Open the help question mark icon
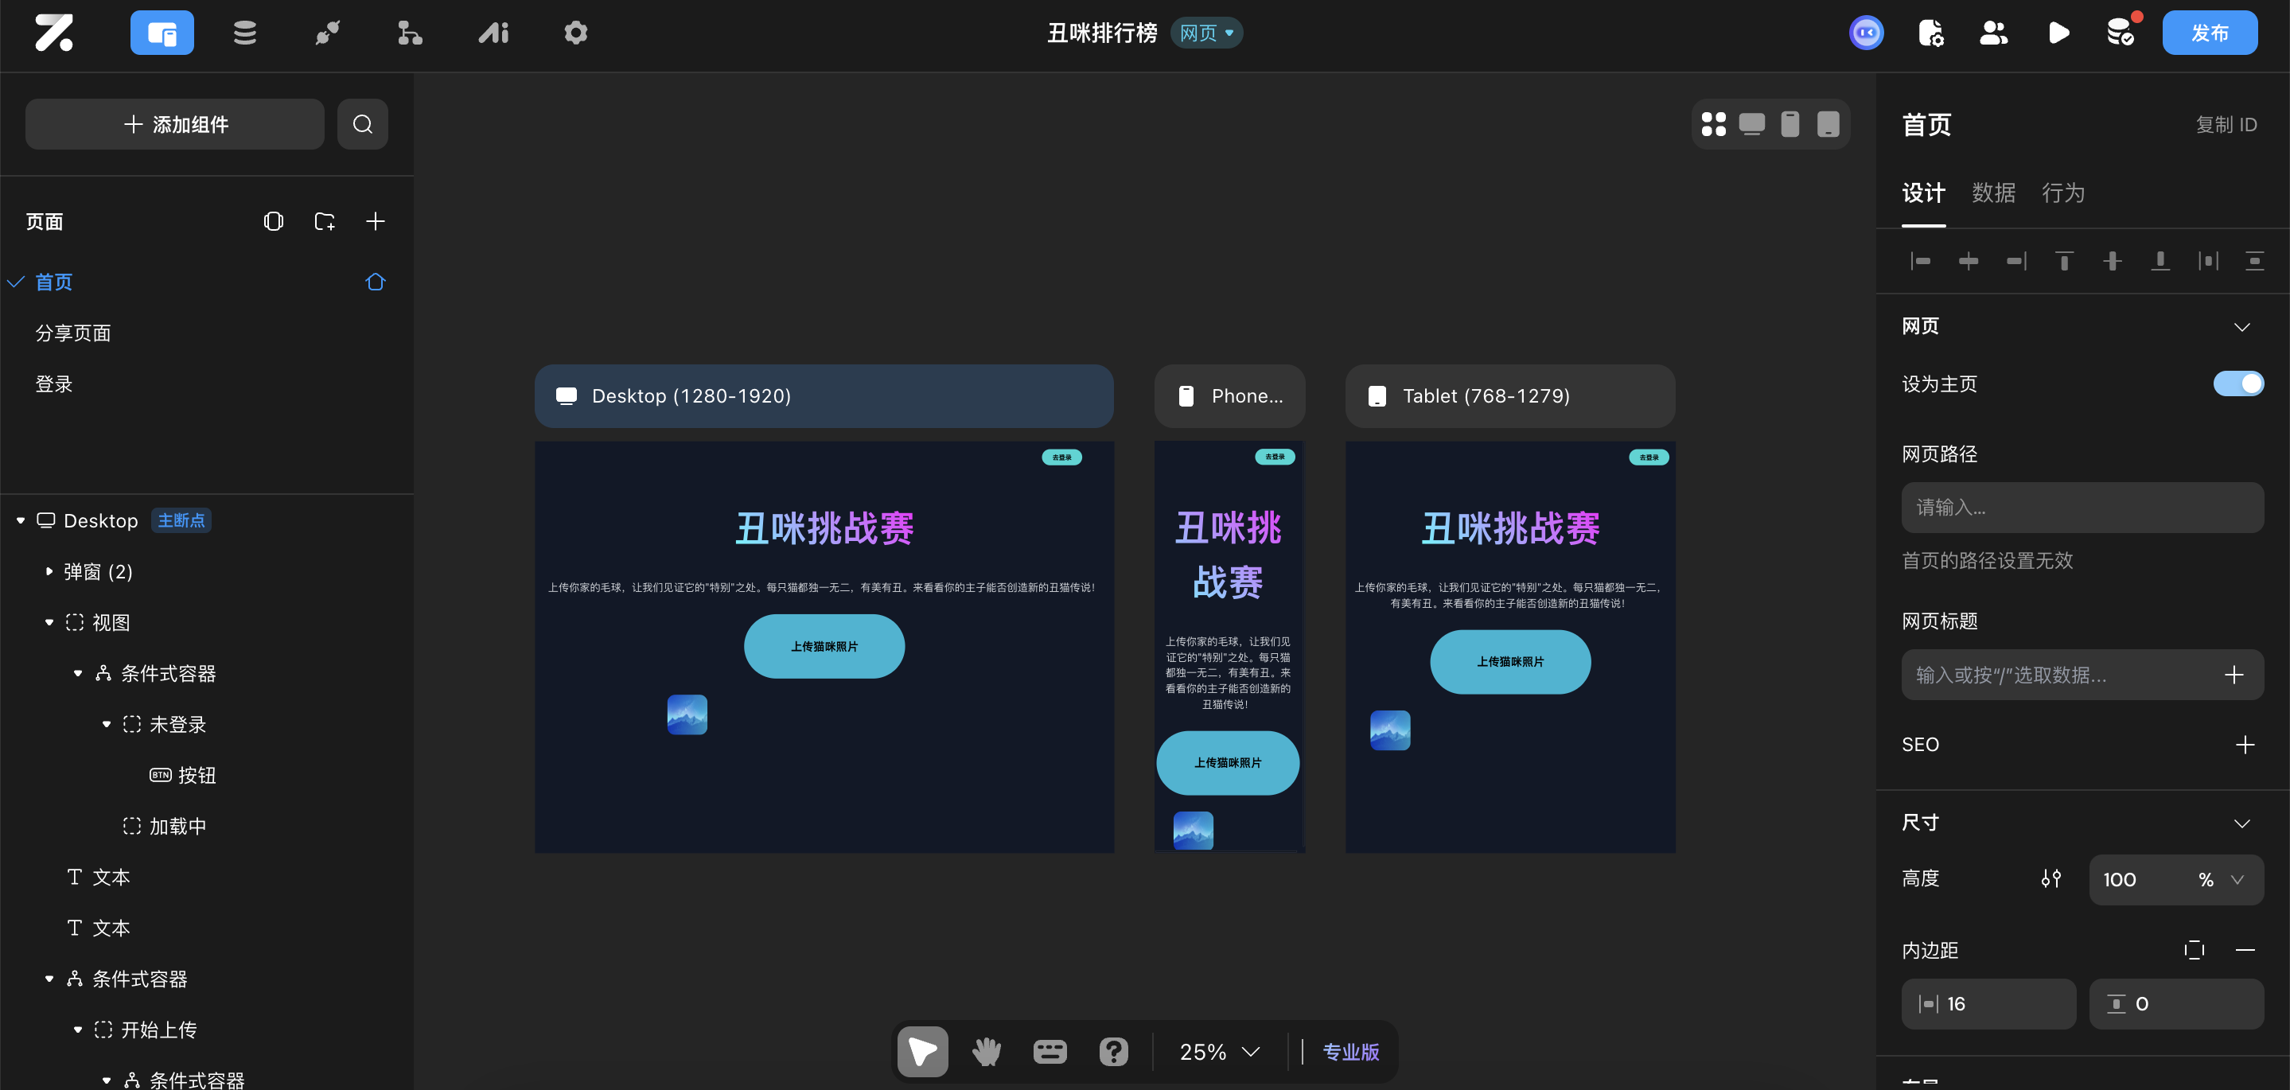 1113,1051
